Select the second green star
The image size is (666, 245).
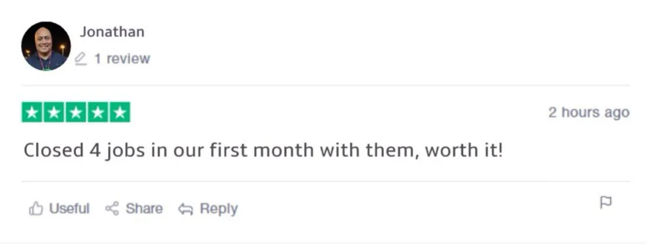(54, 112)
